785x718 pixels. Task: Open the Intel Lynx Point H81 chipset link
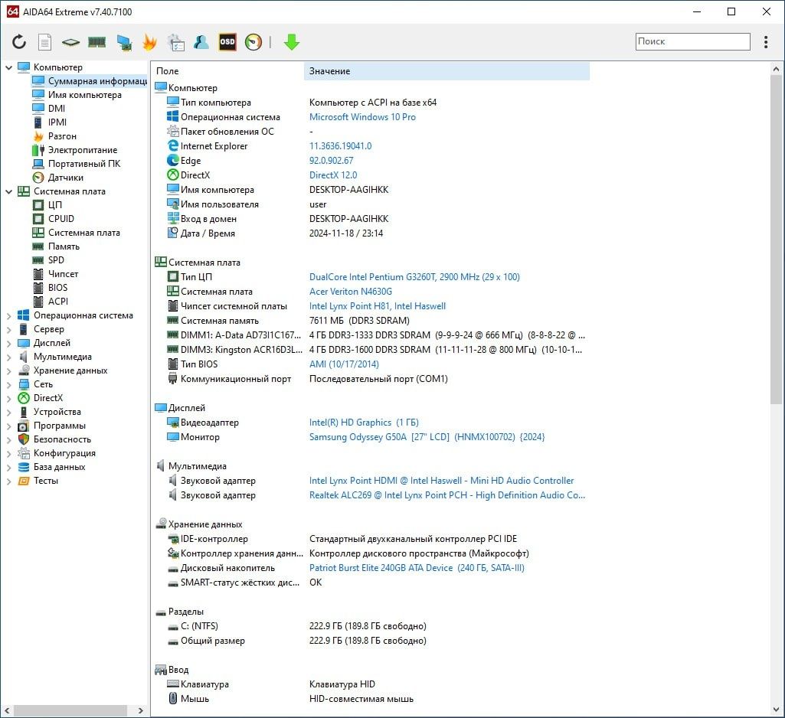point(378,305)
